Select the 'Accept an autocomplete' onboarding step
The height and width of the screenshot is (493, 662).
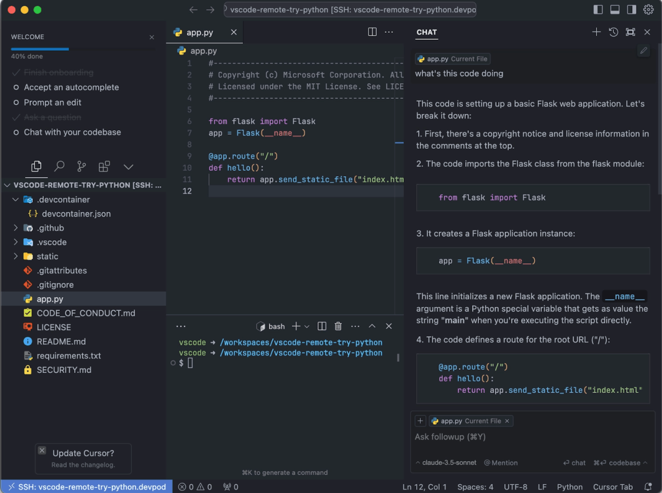click(71, 87)
